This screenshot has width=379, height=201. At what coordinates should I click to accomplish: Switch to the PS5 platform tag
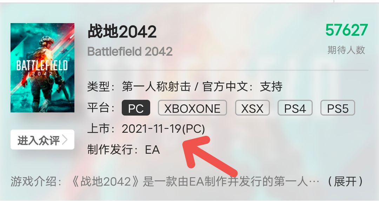(338, 108)
